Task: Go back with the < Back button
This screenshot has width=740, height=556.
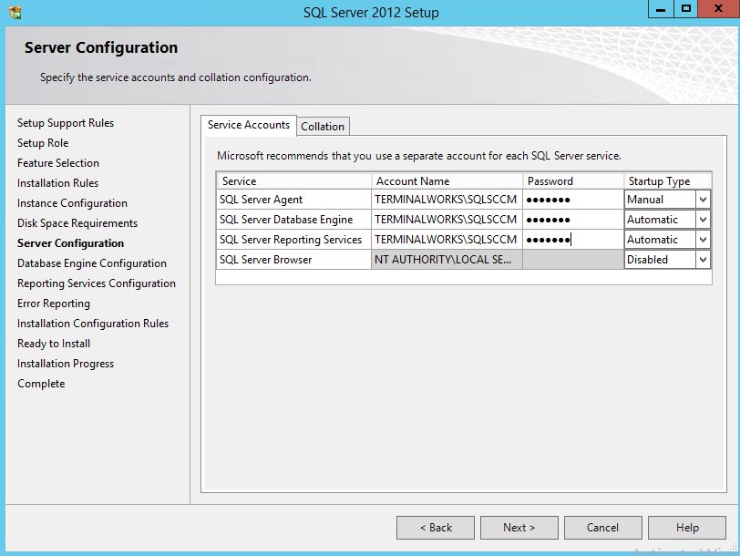Action: (x=436, y=527)
